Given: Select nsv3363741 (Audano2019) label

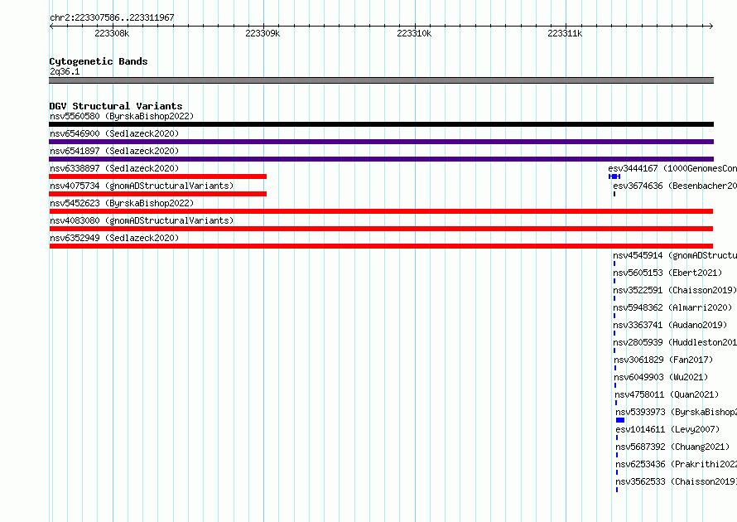Looking at the screenshot, I should coord(670,325).
